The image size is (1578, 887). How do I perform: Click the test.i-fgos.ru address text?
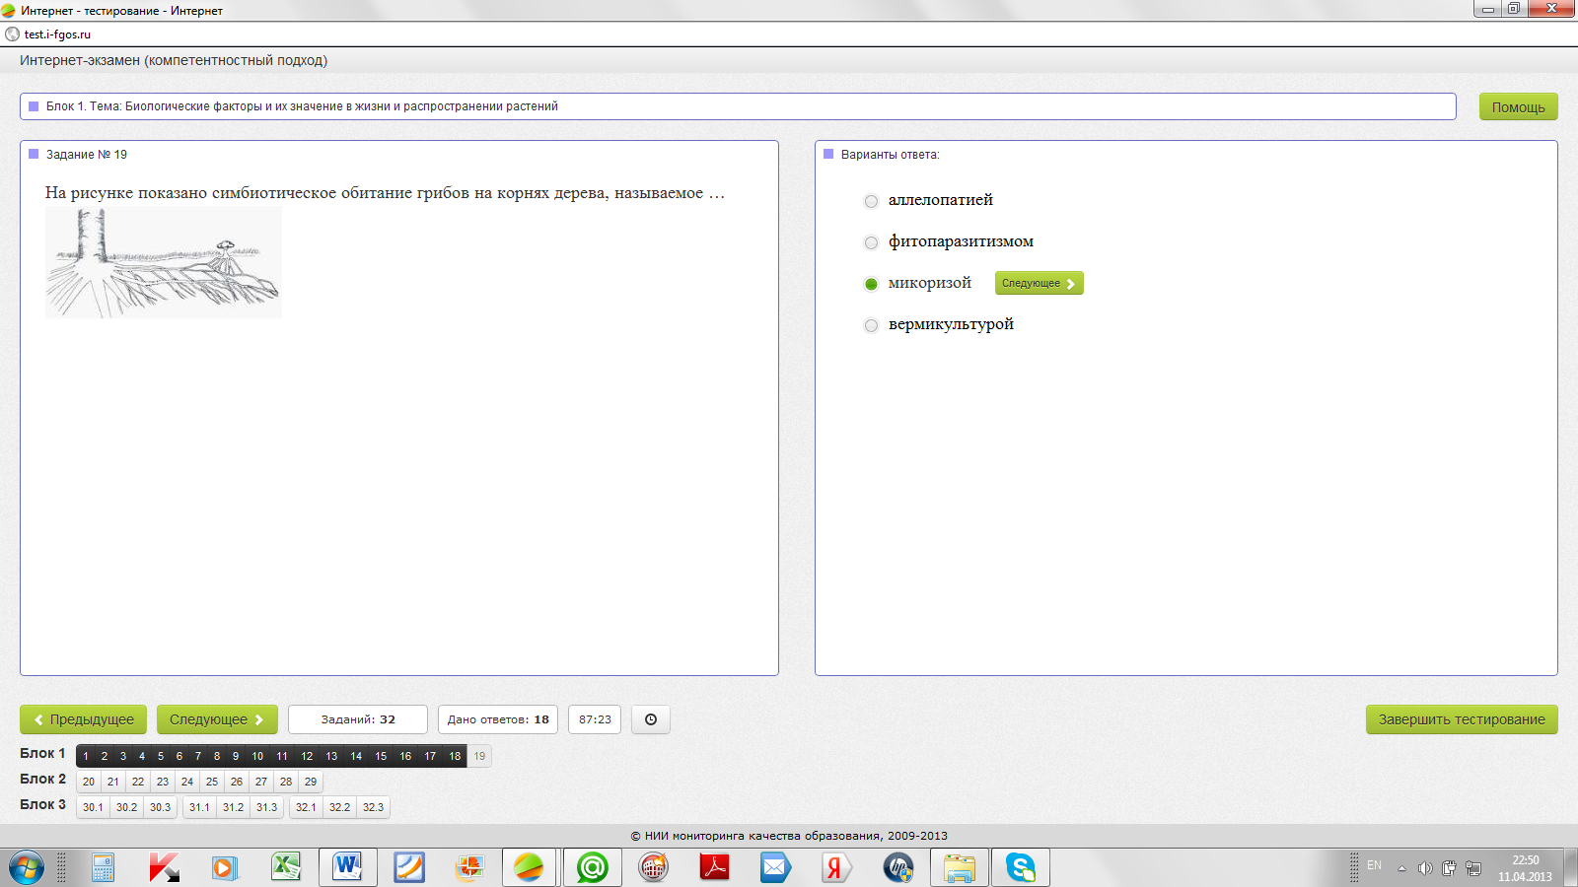click(57, 34)
